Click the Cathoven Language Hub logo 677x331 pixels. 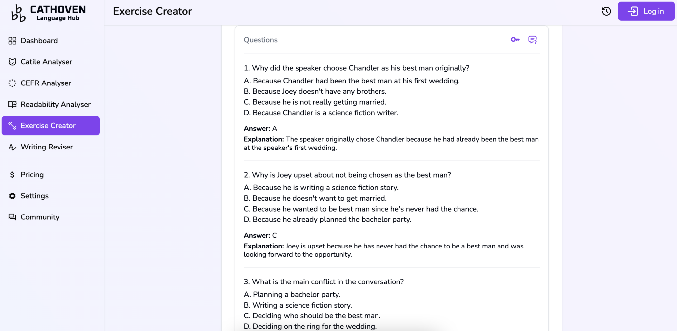(x=47, y=13)
